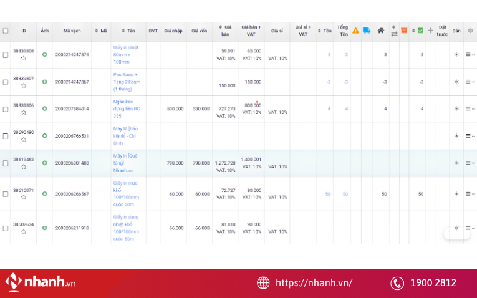Click the orange archive box column icon
The width and height of the screenshot is (477, 298).
click(x=404, y=31)
